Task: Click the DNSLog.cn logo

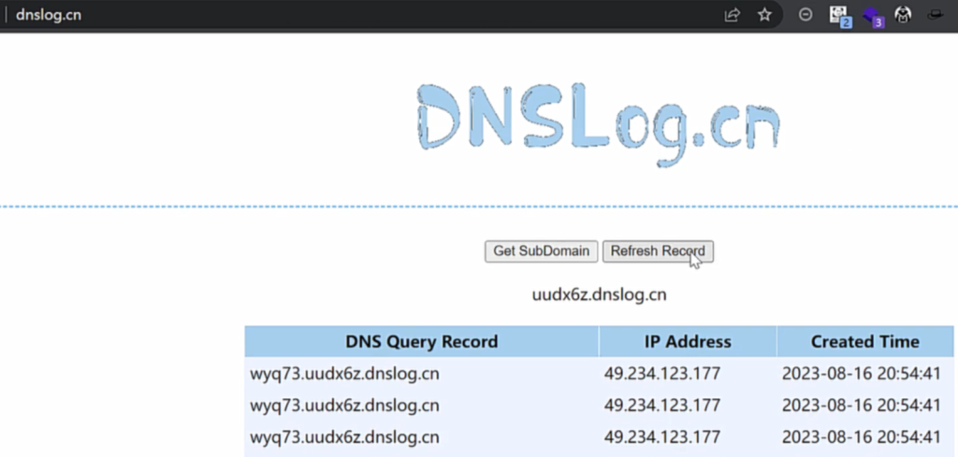Action: [598, 124]
